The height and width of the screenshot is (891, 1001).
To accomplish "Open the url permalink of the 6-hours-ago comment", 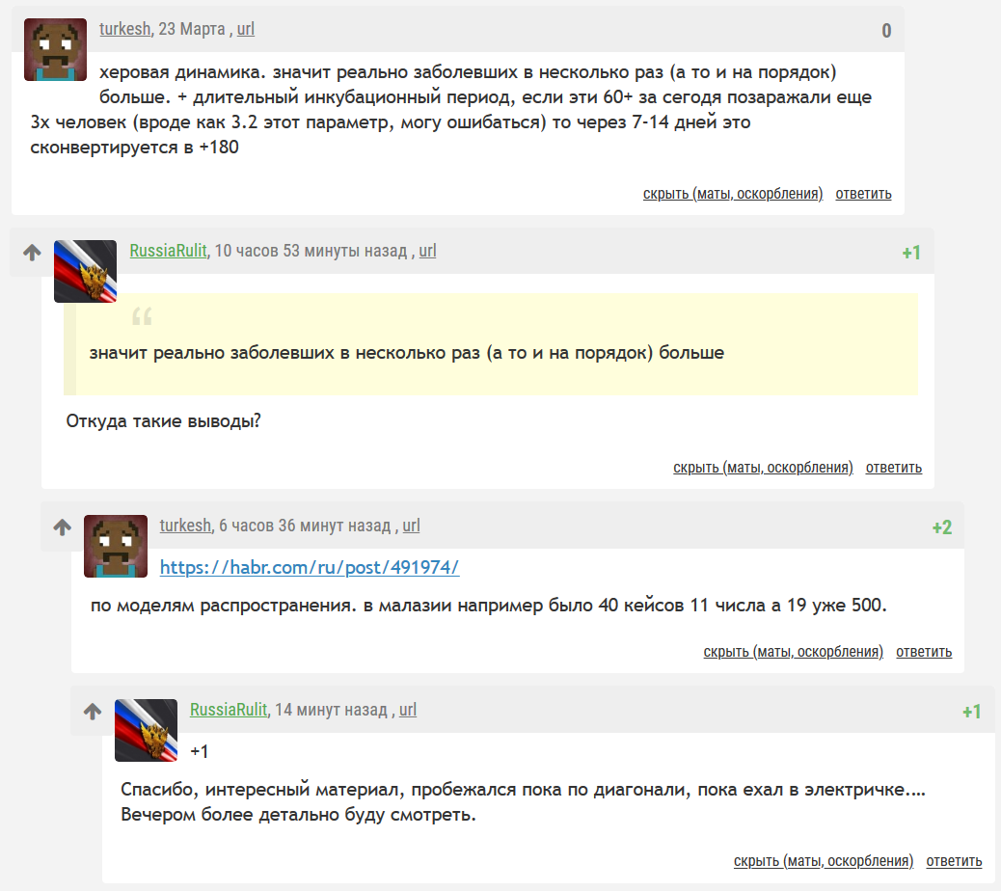I will pyautogui.click(x=411, y=526).
